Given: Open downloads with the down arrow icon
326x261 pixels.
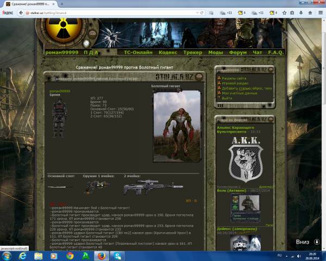Looking at the screenshot, I should click(301, 13).
